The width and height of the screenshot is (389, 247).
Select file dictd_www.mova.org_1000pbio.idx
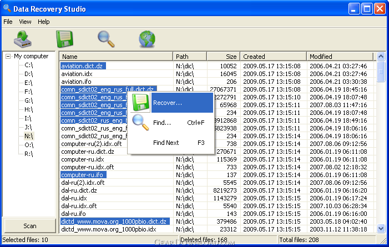109,229
